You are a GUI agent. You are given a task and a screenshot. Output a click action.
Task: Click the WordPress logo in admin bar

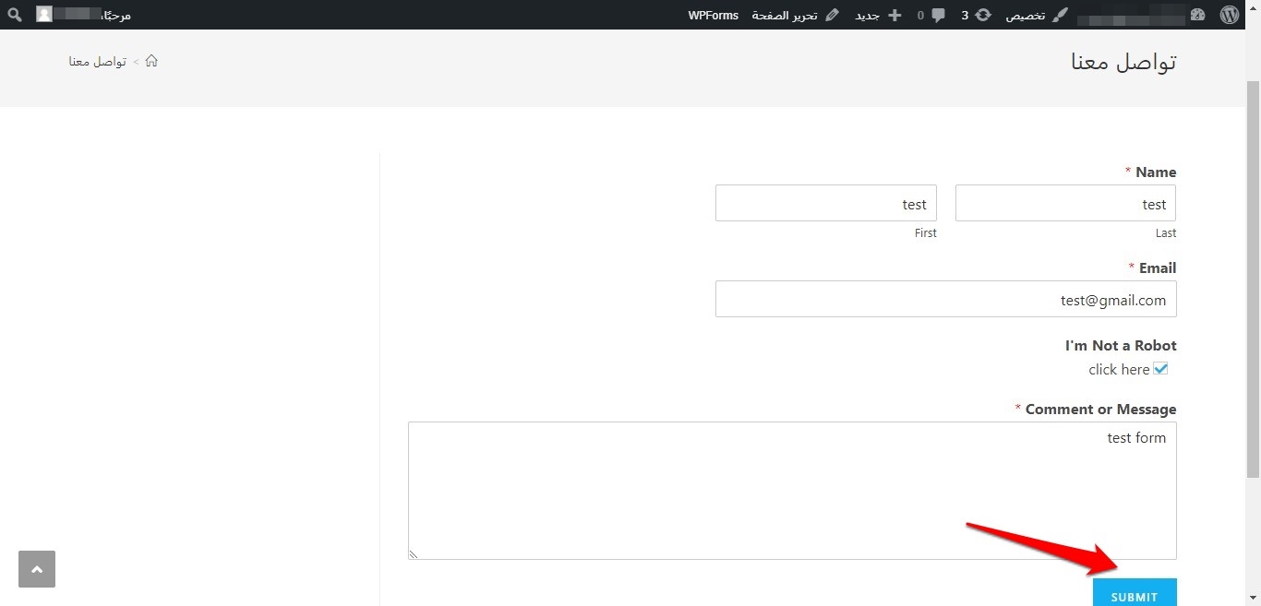(x=1229, y=15)
